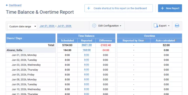This screenshot has width=188, height=95.
Task: Click the New Report button
Action: point(170,8)
